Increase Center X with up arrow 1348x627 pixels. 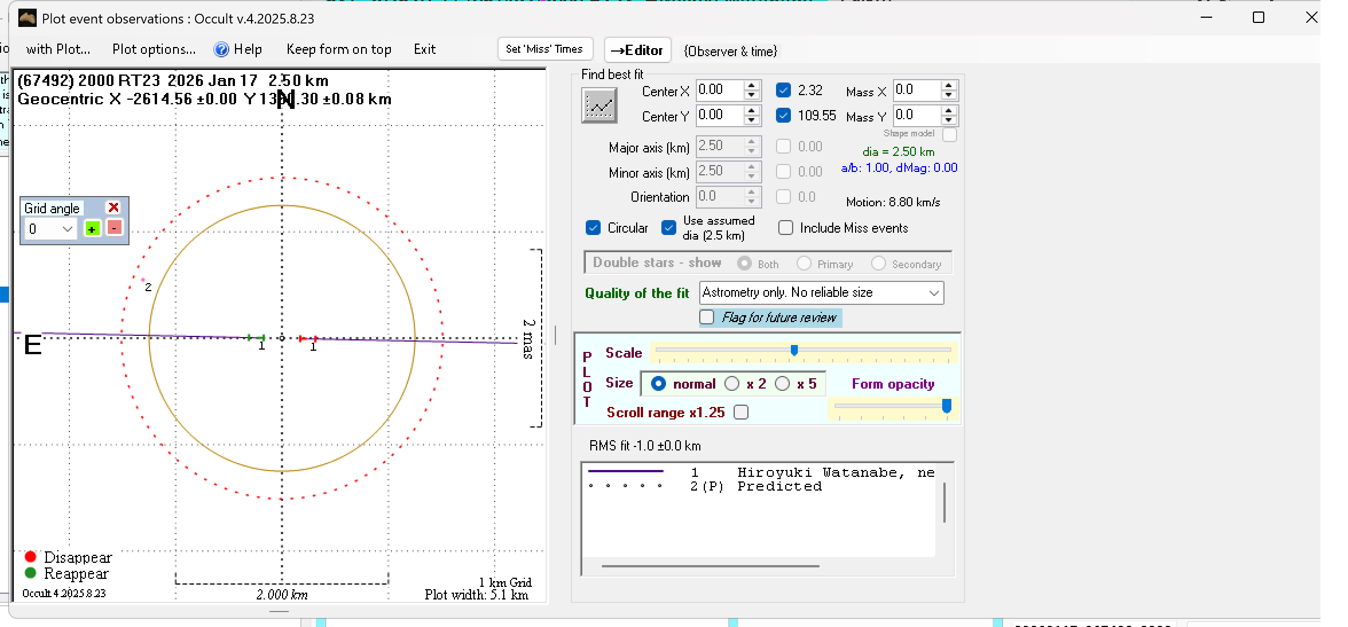tap(751, 85)
